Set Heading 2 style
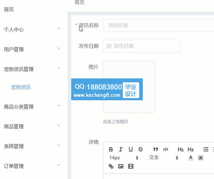The image size is (214, 179). point(190,149)
